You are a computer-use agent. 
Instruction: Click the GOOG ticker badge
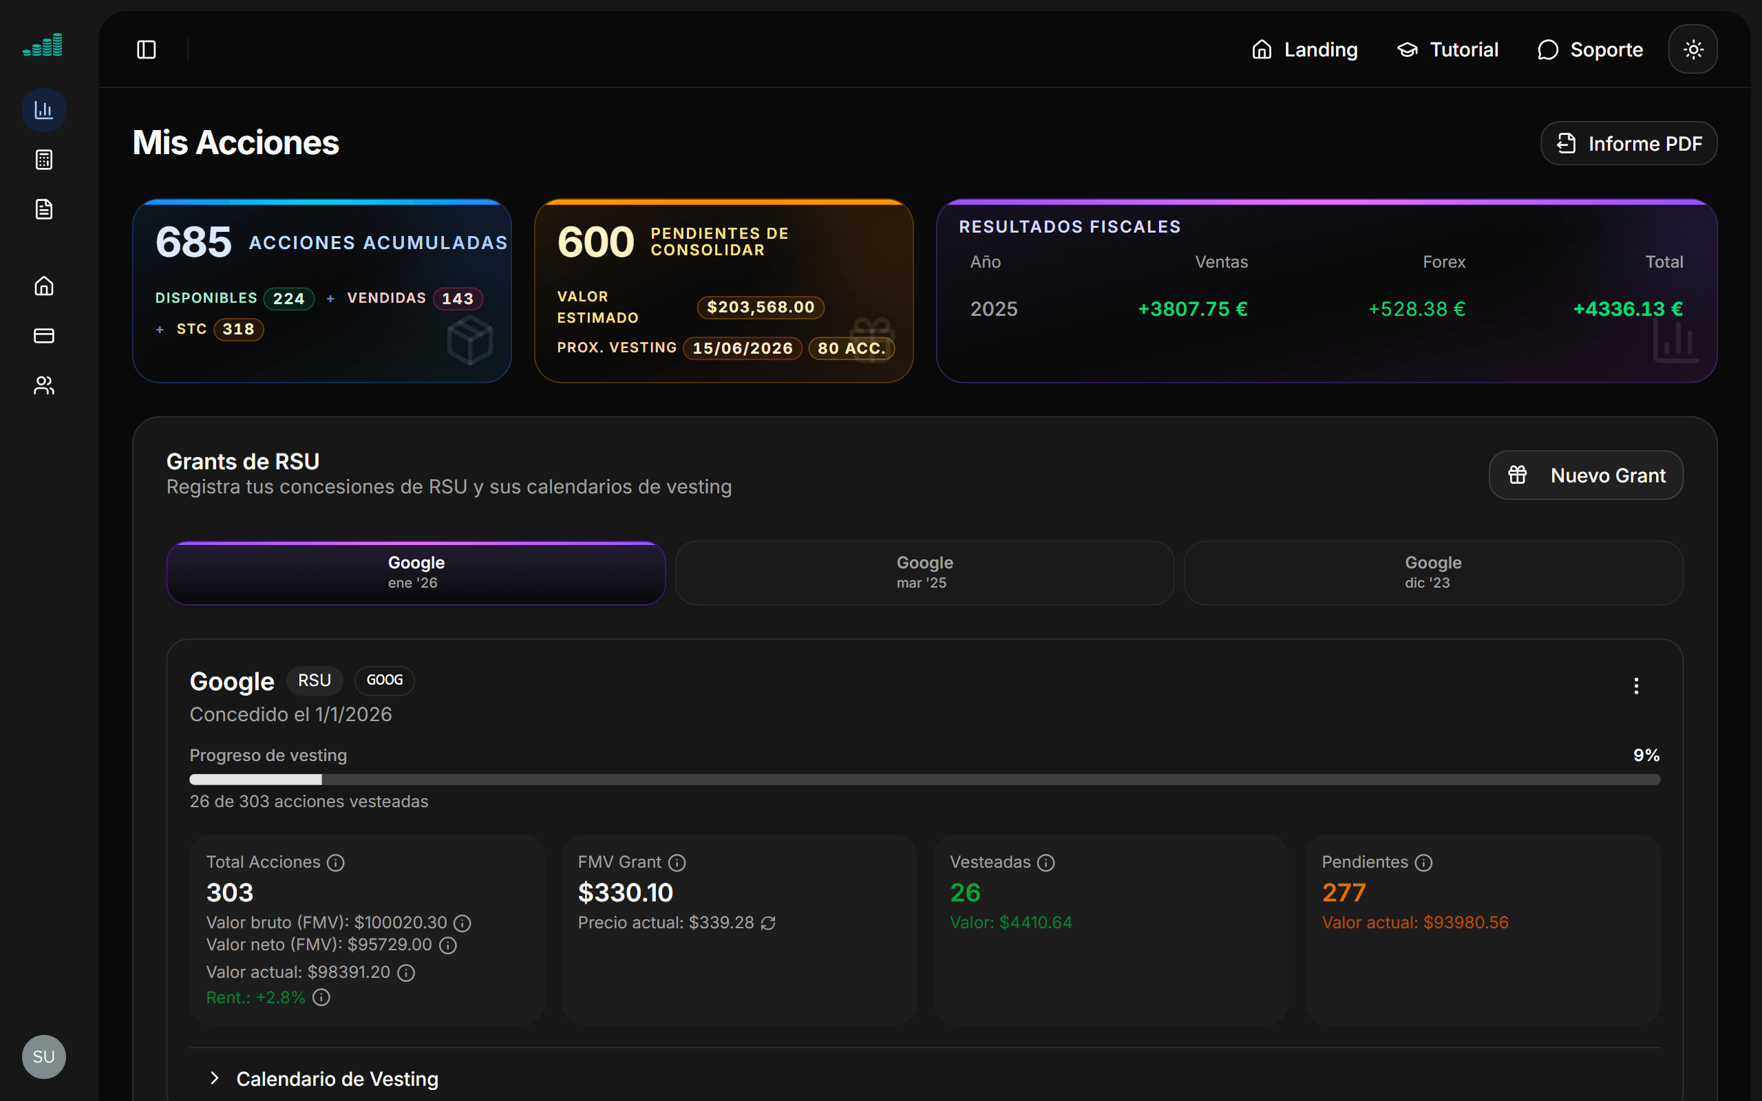click(x=385, y=680)
